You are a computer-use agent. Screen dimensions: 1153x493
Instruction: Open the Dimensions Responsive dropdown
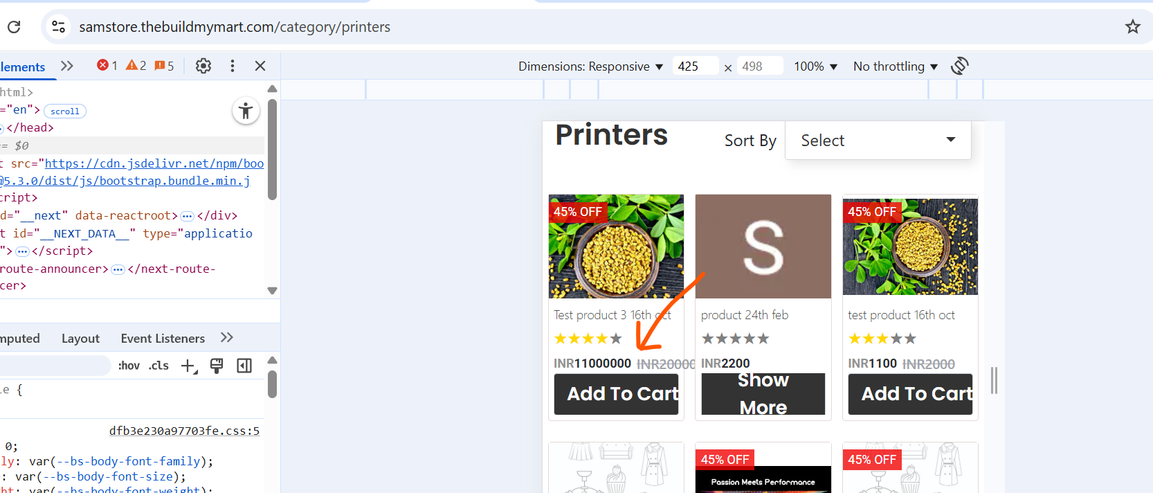pyautogui.click(x=590, y=66)
